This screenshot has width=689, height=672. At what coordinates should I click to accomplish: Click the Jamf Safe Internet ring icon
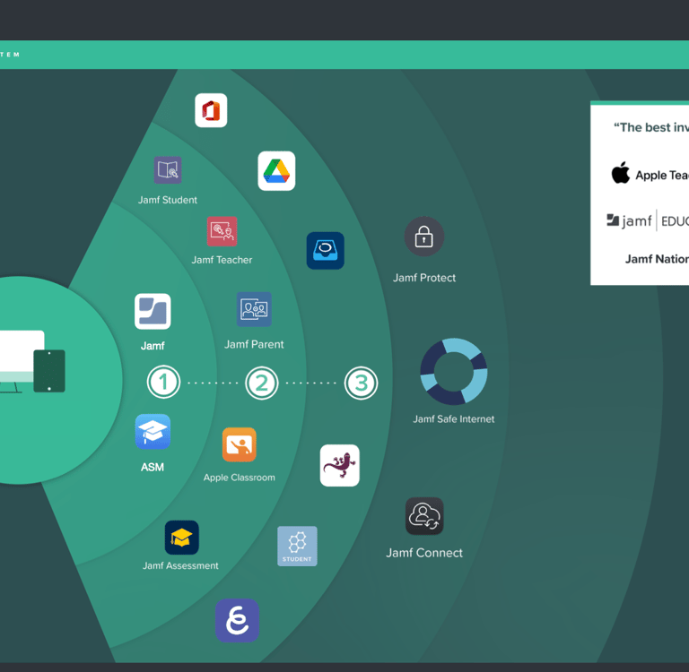click(x=453, y=371)
